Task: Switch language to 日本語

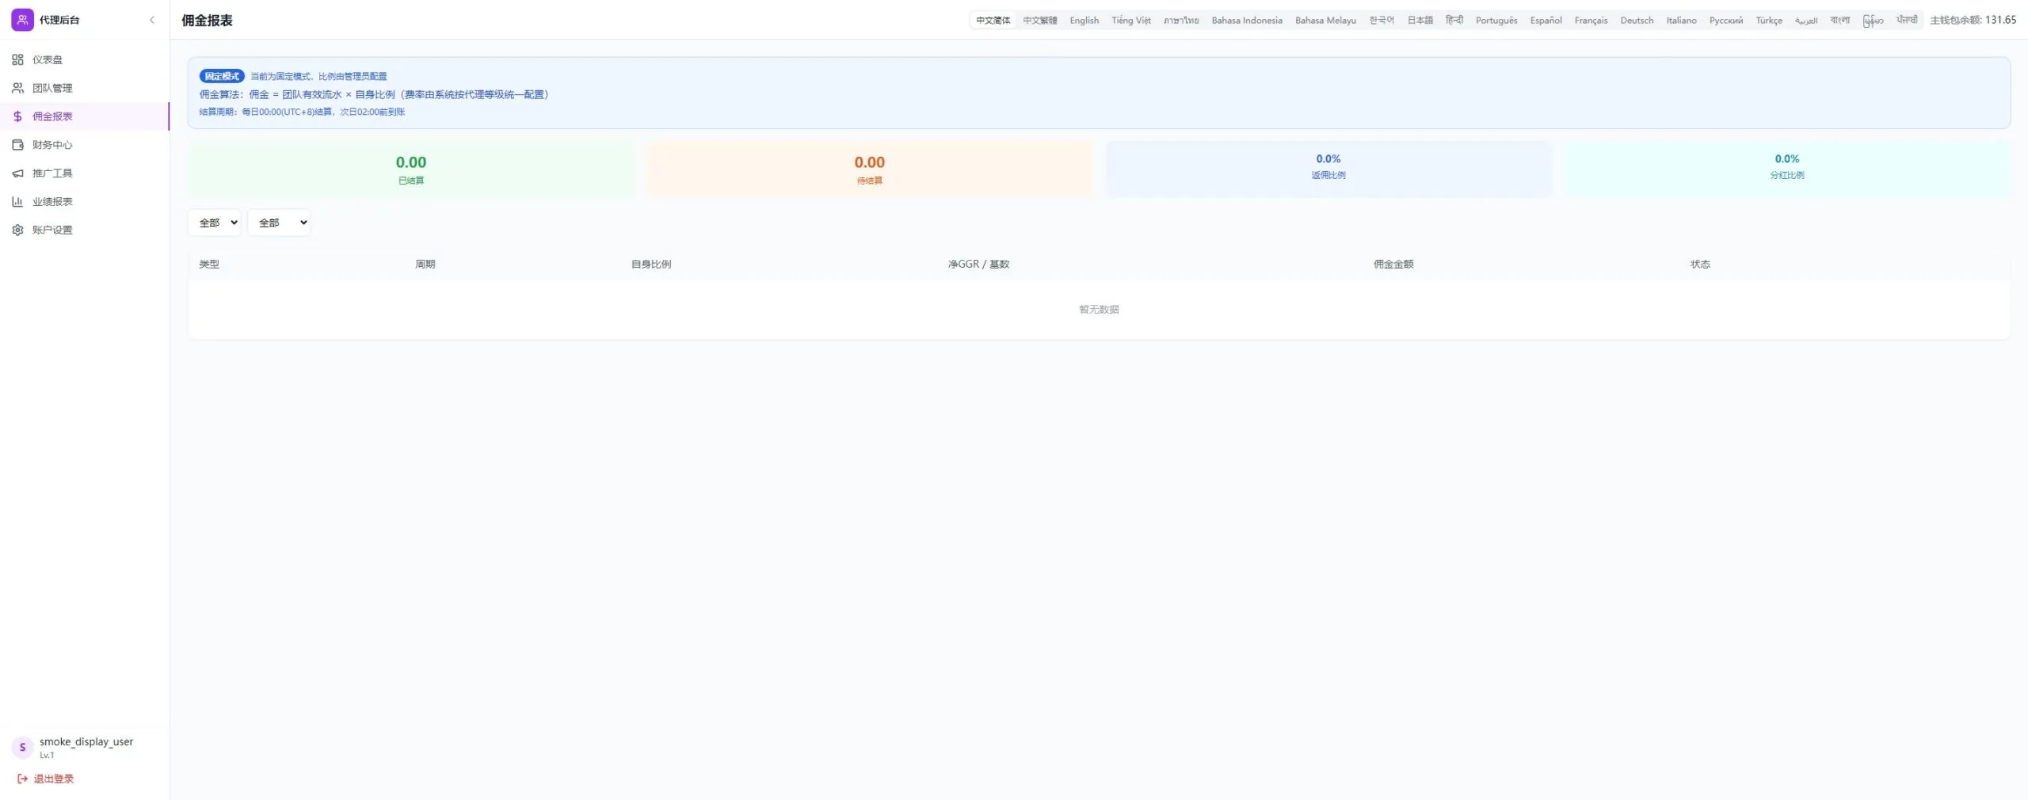Action: (x=1420, y=21)
